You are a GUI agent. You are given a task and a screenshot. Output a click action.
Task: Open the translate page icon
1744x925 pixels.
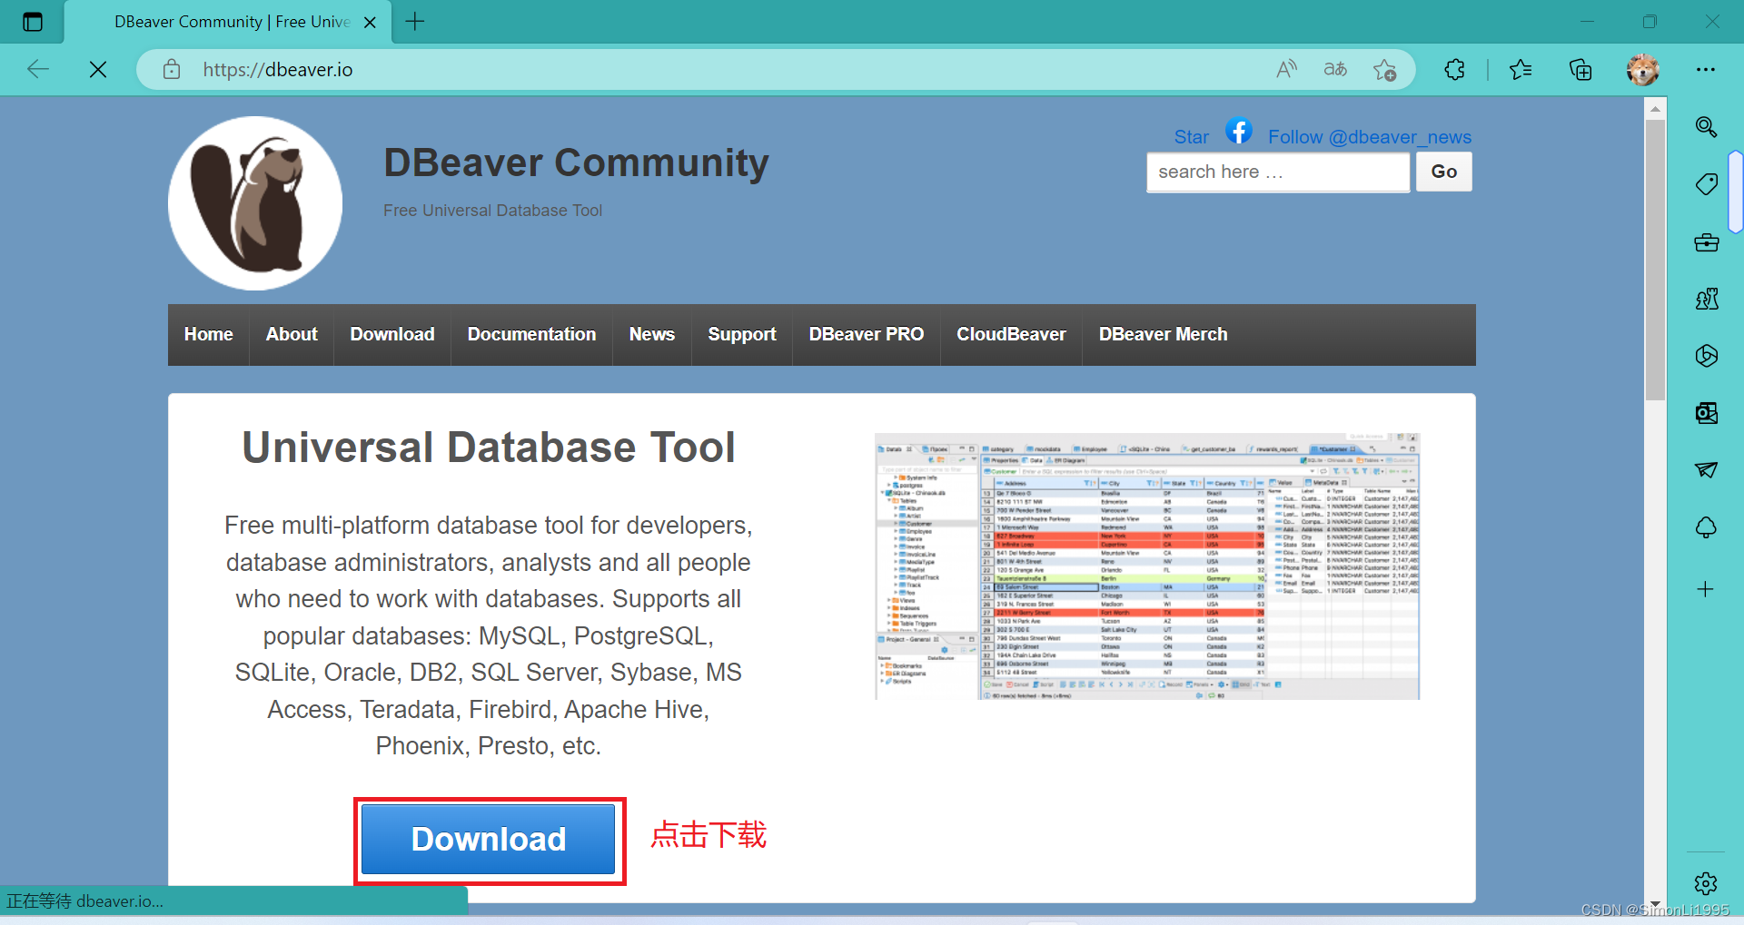pyautogui.click(x=1335, y=69)
